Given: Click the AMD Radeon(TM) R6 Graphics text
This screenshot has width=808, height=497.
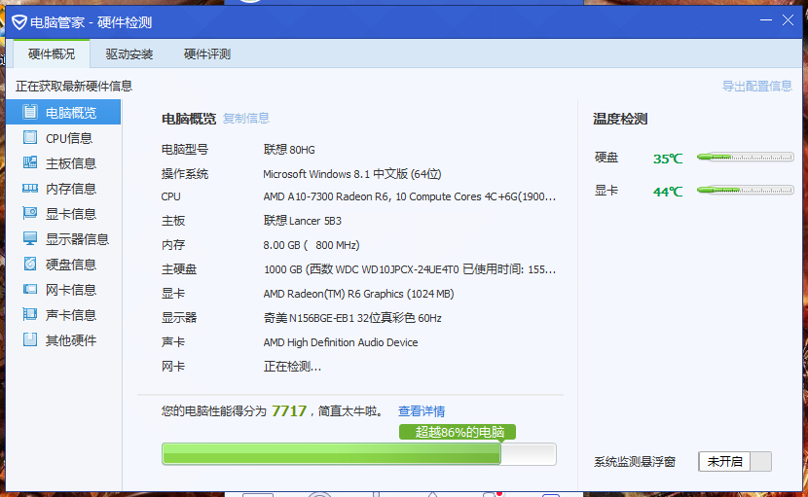Looking at the screenshot, I should (x=358, y=294).
